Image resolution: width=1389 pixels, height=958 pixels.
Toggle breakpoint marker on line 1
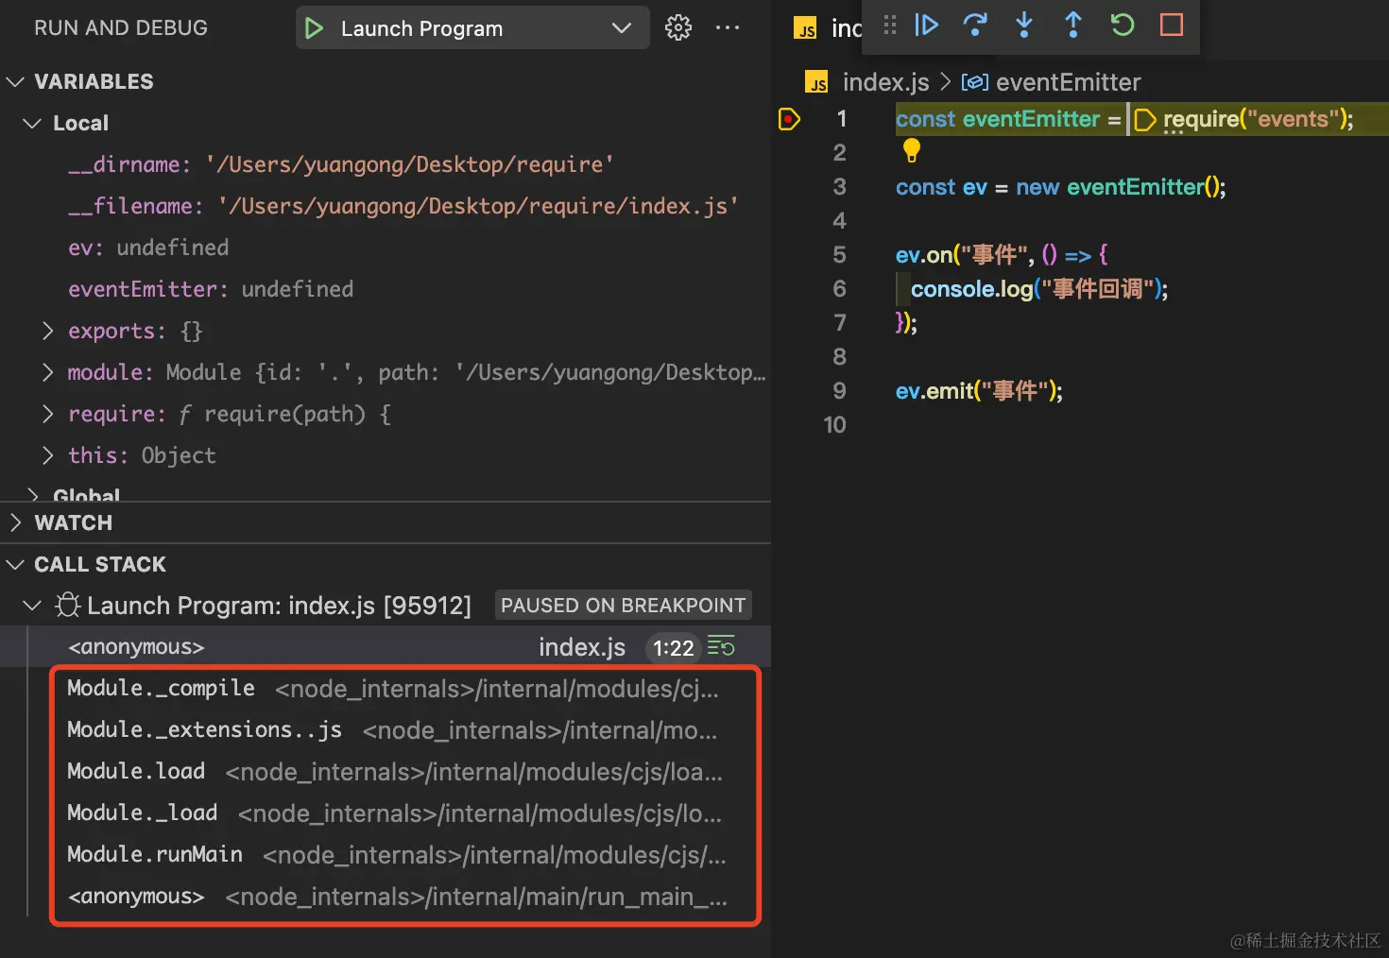click(789, 119)
